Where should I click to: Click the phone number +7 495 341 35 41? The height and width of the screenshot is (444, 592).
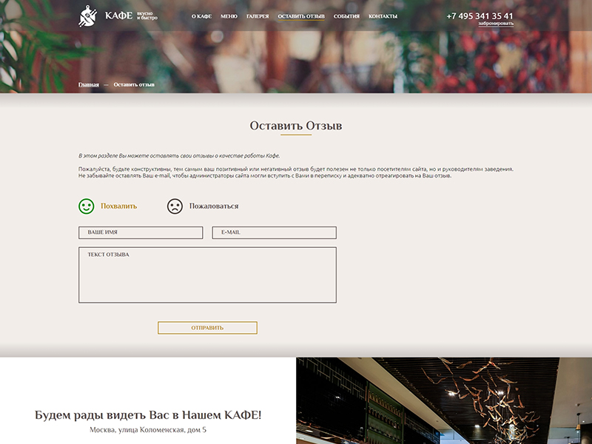coord(480,16)
